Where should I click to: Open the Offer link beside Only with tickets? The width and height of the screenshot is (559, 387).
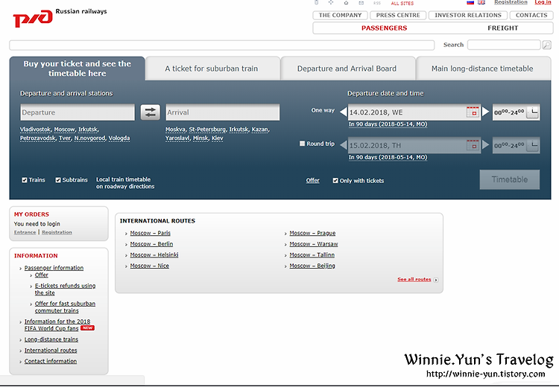tap(312, 181)
